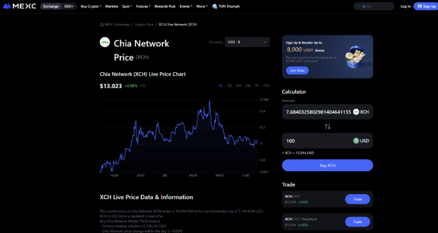The image size is (438, 233).
Task: Expand the Futures dropdown menu
Action: click(143, 6)
